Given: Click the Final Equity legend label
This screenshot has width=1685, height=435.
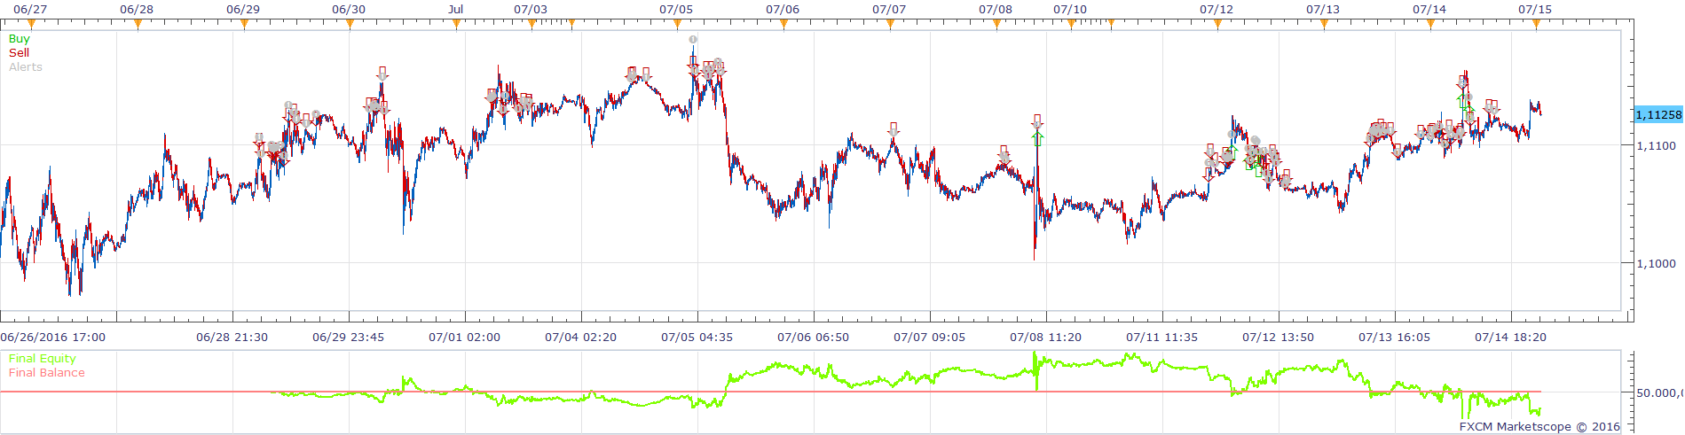Looking at the screenshot, I should 42,359.
